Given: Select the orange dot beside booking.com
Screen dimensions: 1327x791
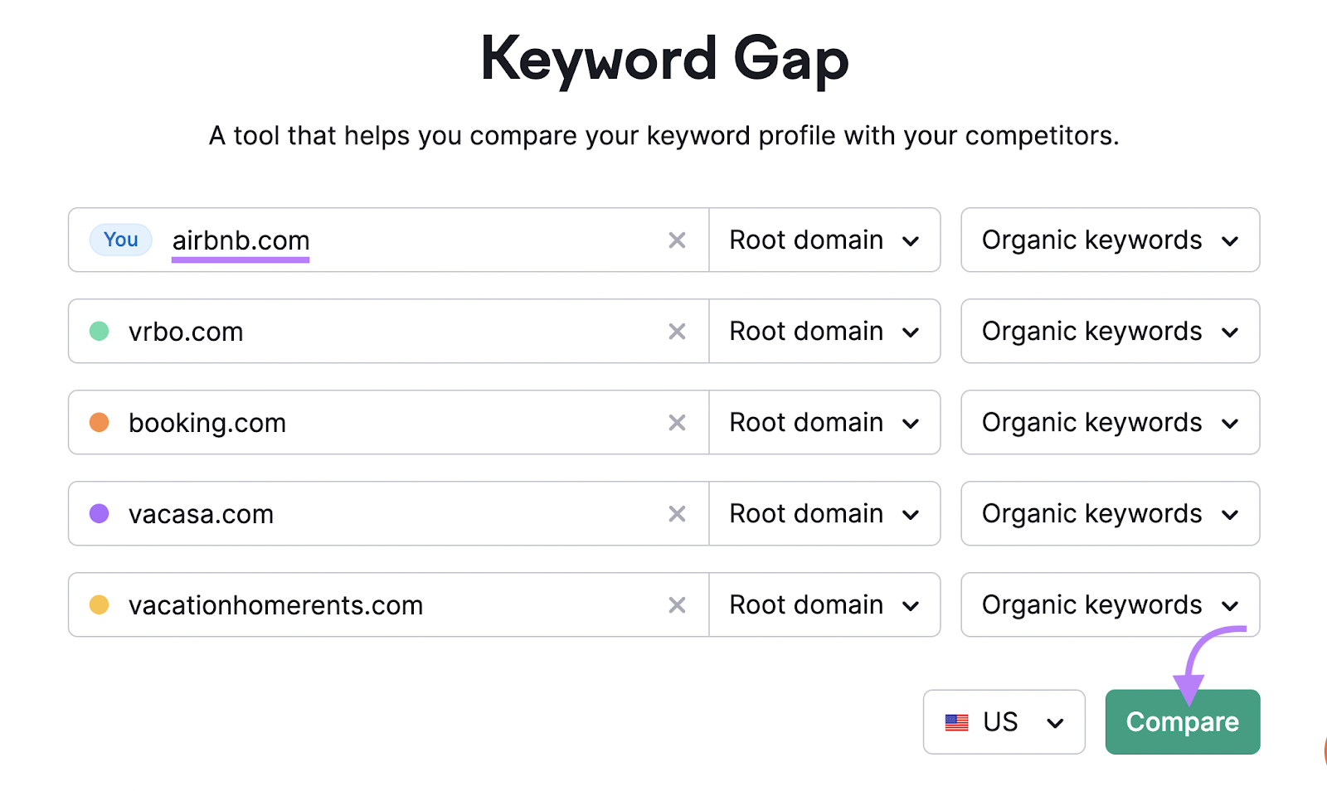Looking at the screenshot, I should click(100, 422).
